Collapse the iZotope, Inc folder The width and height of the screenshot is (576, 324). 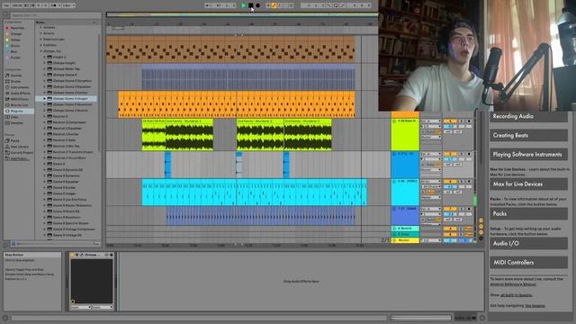click(41, 51)
